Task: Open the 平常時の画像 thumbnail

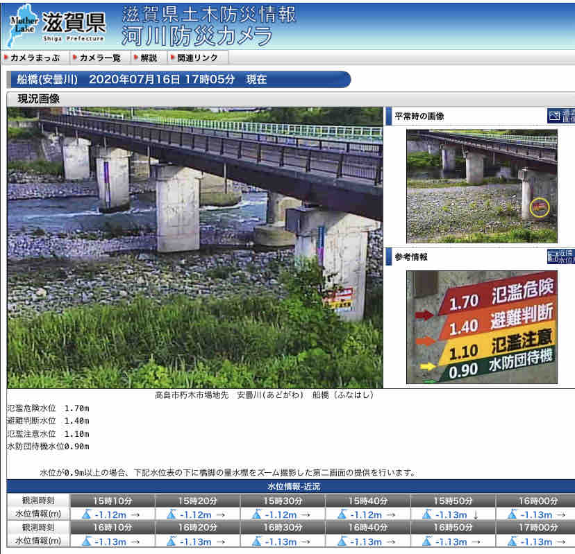Action: pyautogui.click(x=481, y=186)
